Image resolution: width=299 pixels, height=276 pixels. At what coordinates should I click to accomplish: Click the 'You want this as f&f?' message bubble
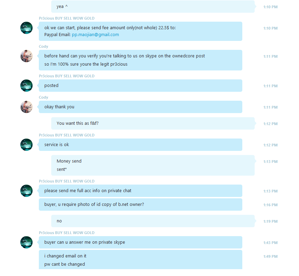tap(153, 123)
